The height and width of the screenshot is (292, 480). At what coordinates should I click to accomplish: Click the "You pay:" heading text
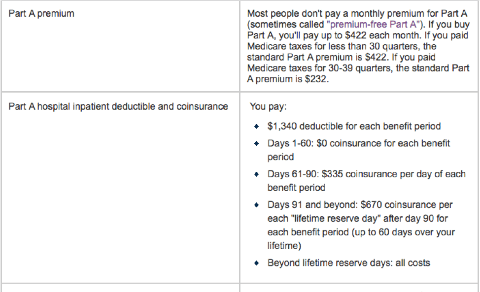point(268,106)
